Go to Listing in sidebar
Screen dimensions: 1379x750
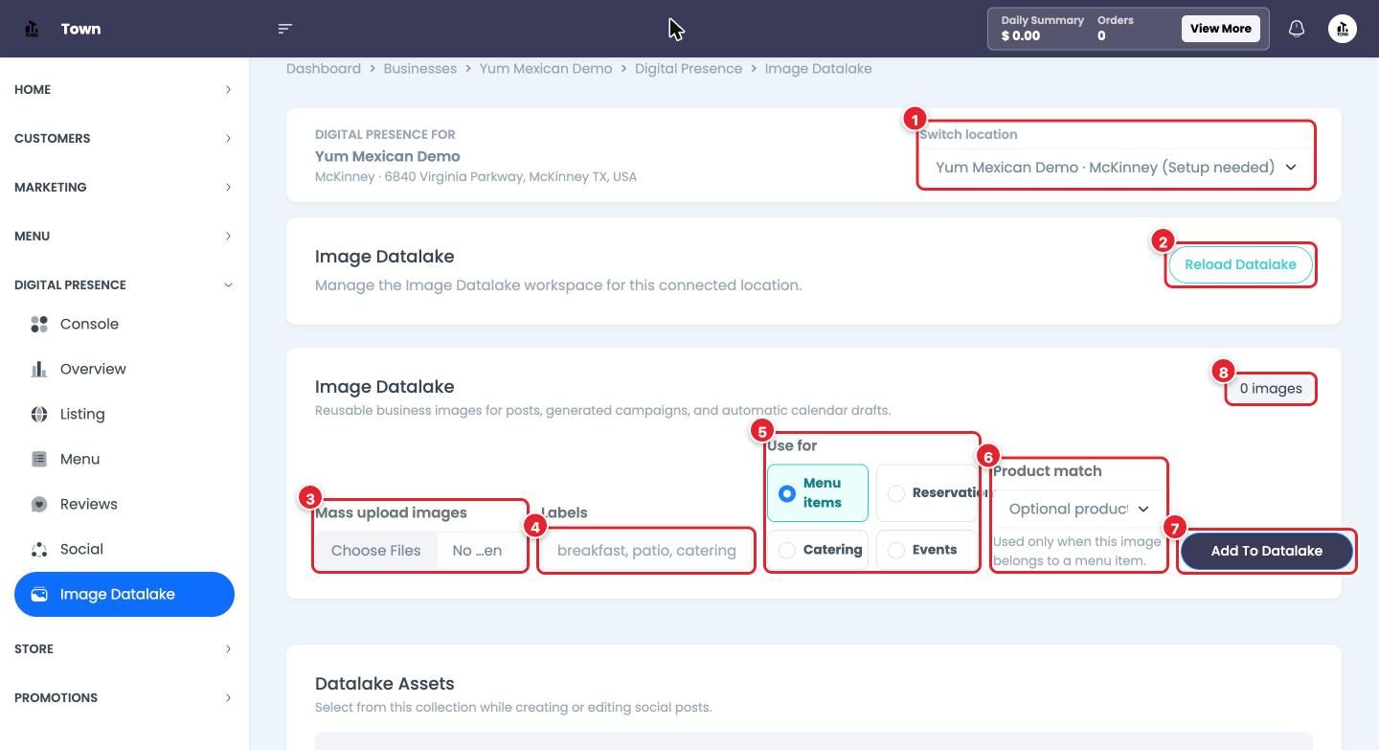[x=82, y=415]
